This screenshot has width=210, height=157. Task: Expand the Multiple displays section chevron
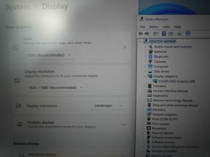pos(124,125)
